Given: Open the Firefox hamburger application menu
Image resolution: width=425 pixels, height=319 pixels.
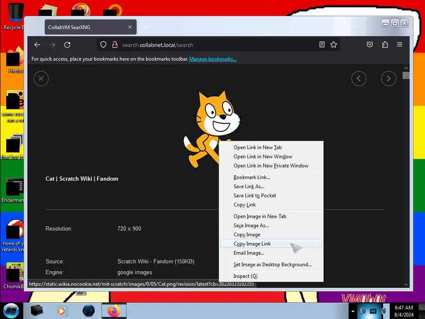Looking at the screenshot, I should coord(400,44).
